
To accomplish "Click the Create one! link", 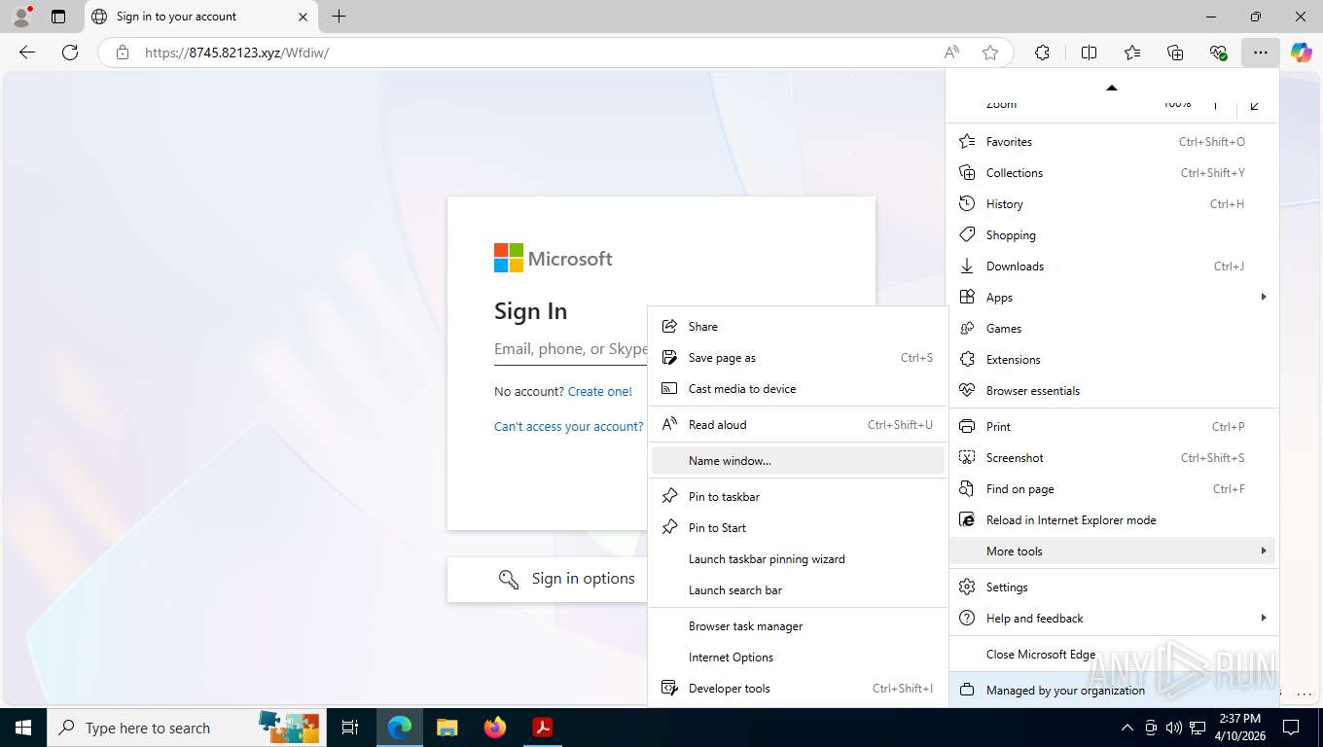I will click(x=599, y=392).
